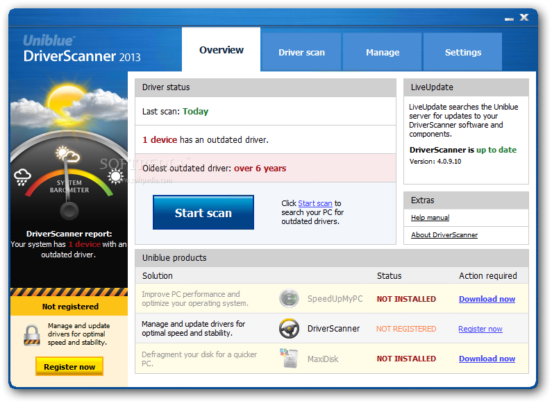Click 'Version: 4.0.9.10' text
Viewport: 552px width, 403px height.
[x=435, y=162]
